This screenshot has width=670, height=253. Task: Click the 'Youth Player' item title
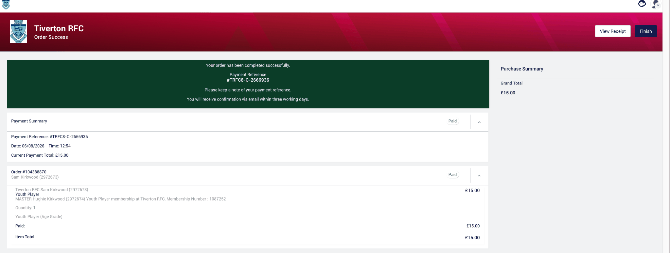click(x=27, y=194)
